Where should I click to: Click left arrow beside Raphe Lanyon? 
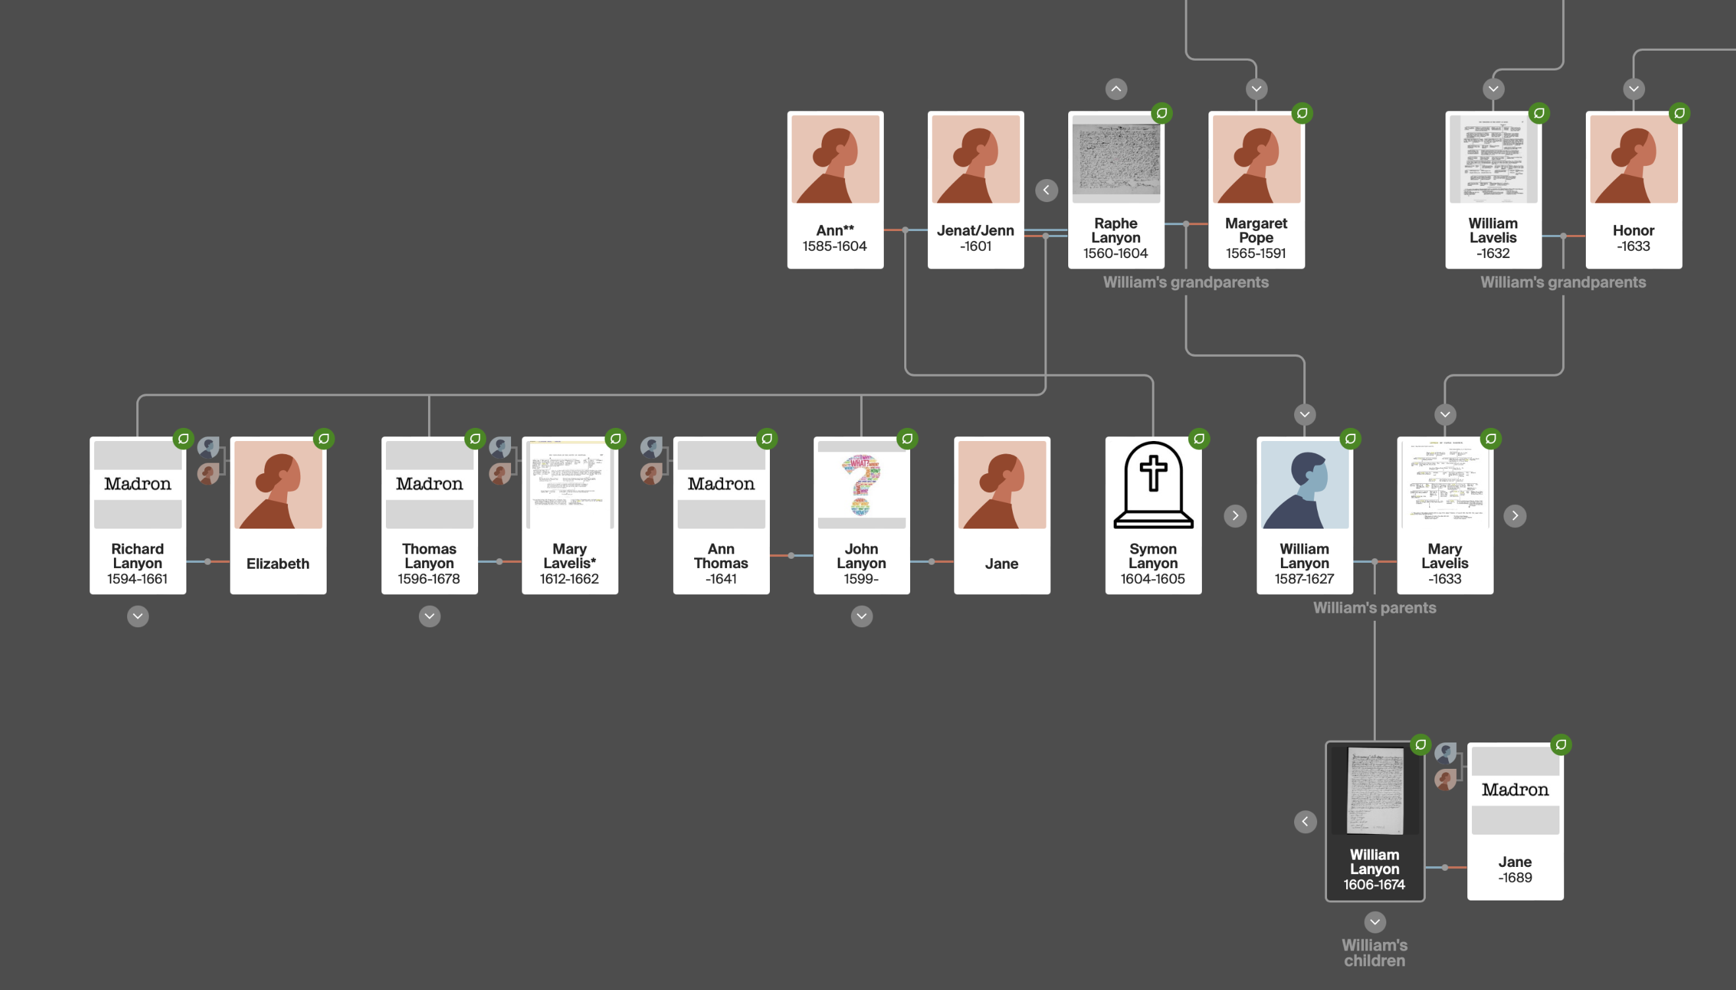(1046, 190)
